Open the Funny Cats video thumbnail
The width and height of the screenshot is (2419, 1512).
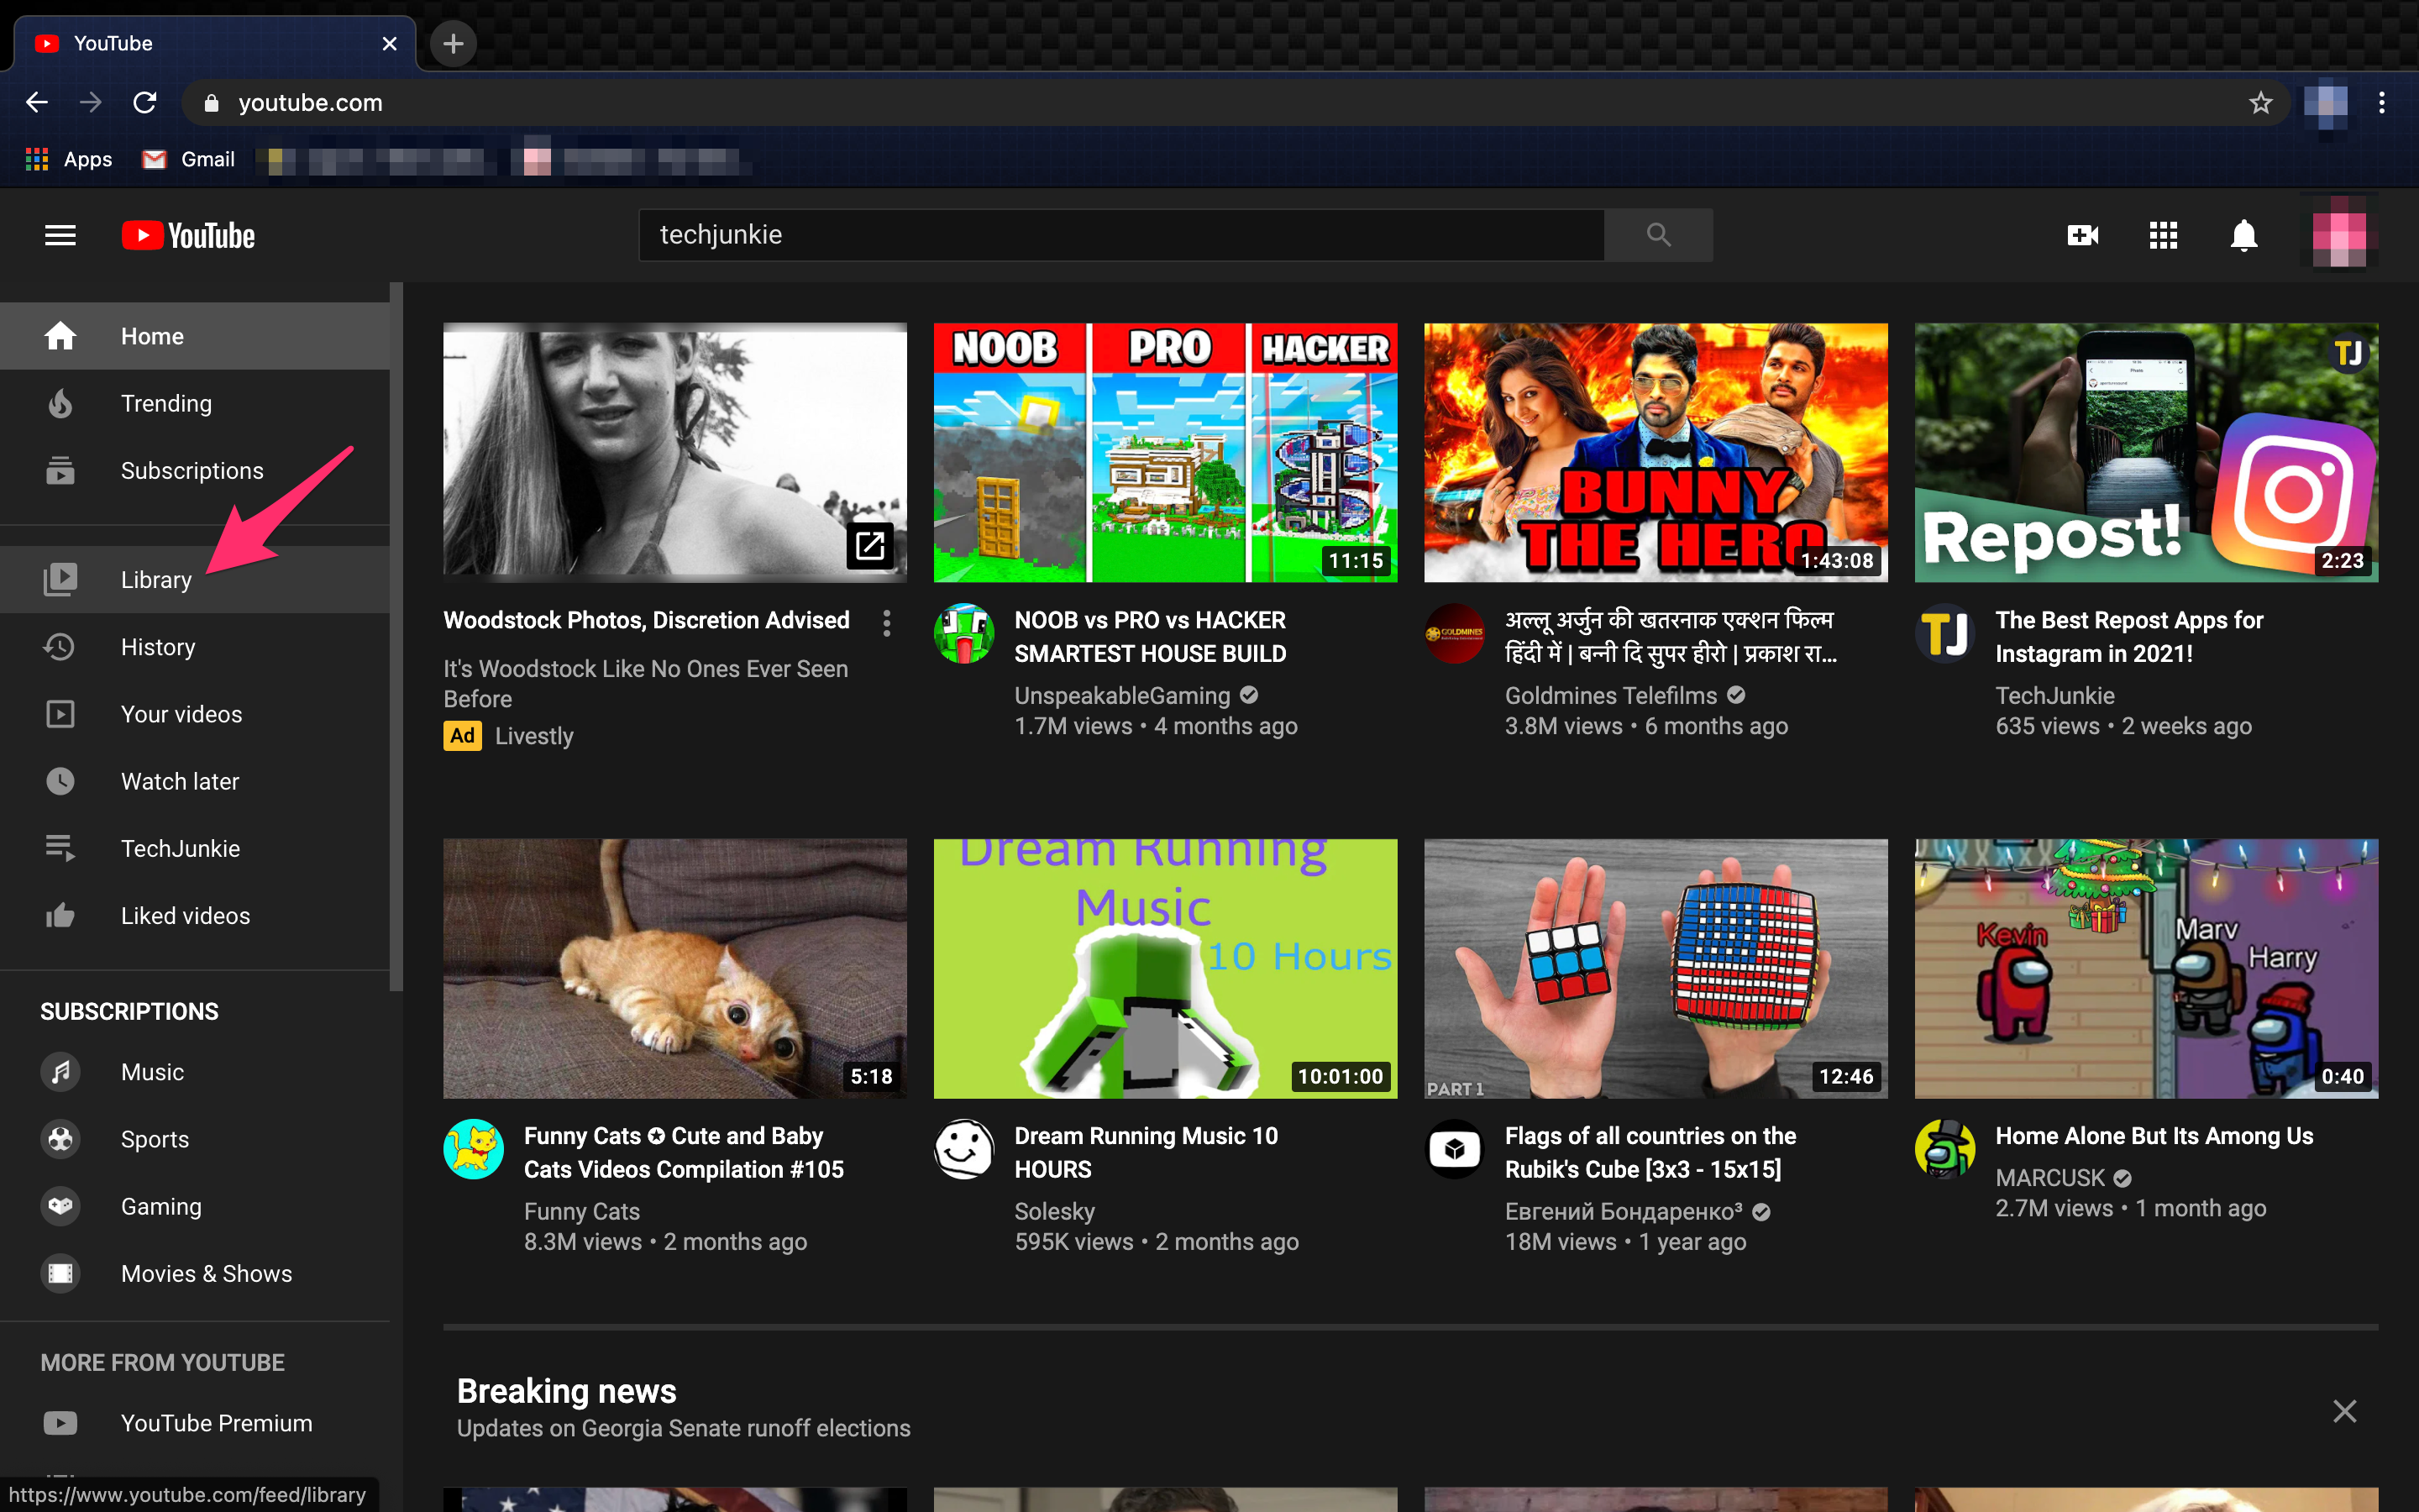coord(674,968)
